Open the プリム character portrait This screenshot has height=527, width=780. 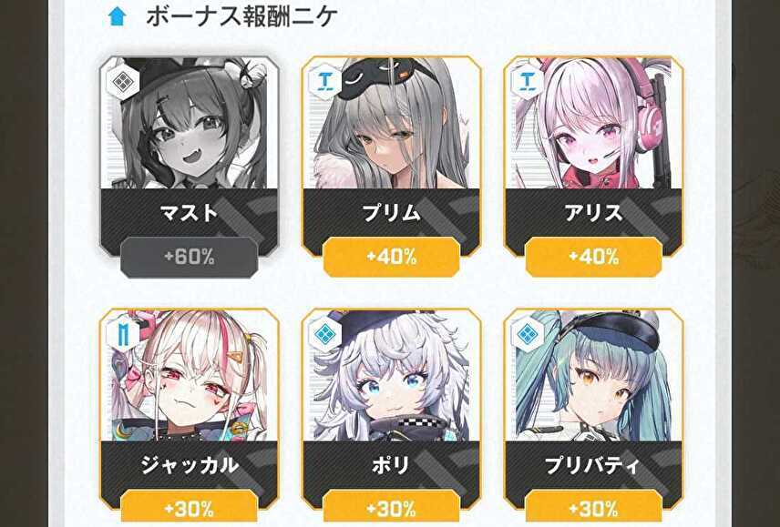(x=391, y=123)
